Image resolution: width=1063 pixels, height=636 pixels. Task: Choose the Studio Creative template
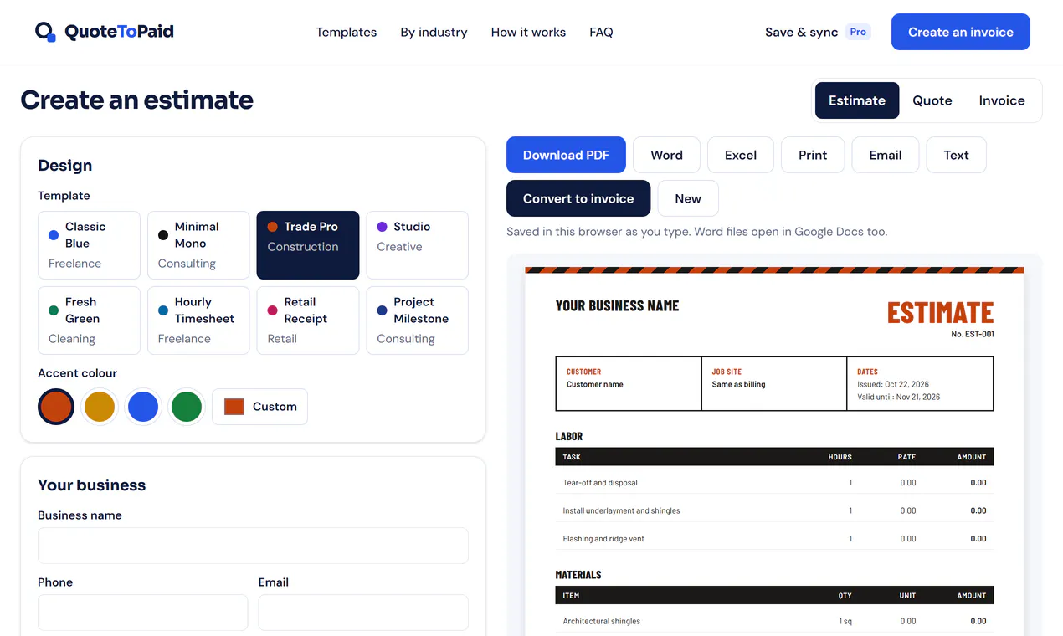point(417,245)
